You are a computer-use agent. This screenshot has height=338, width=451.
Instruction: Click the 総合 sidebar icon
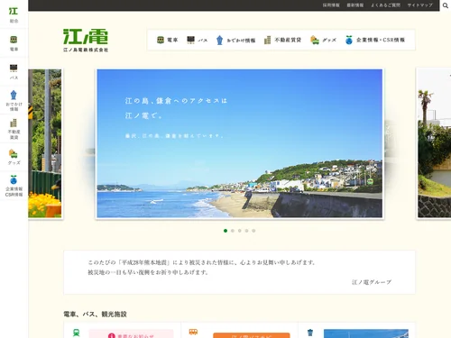(x=14, y=14)
